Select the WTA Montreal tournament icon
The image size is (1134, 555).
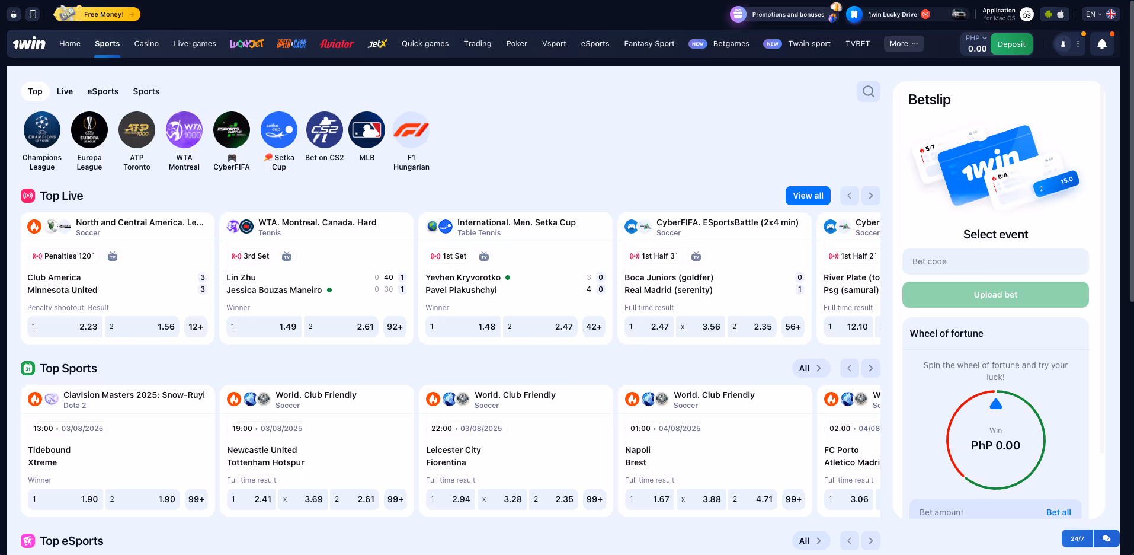[184, 130]
